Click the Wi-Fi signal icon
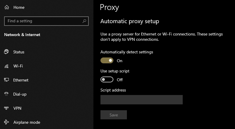Image resolution: width=235 pixels, height=129 pixels. point(6,66)
